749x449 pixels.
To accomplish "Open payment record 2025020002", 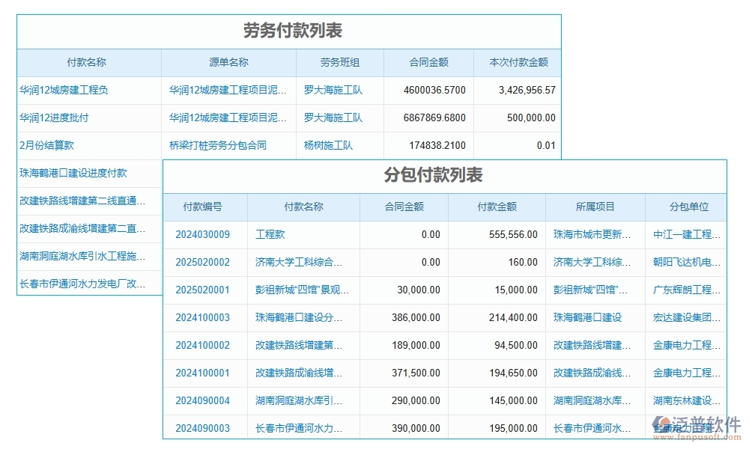I will tap(204, 262).
